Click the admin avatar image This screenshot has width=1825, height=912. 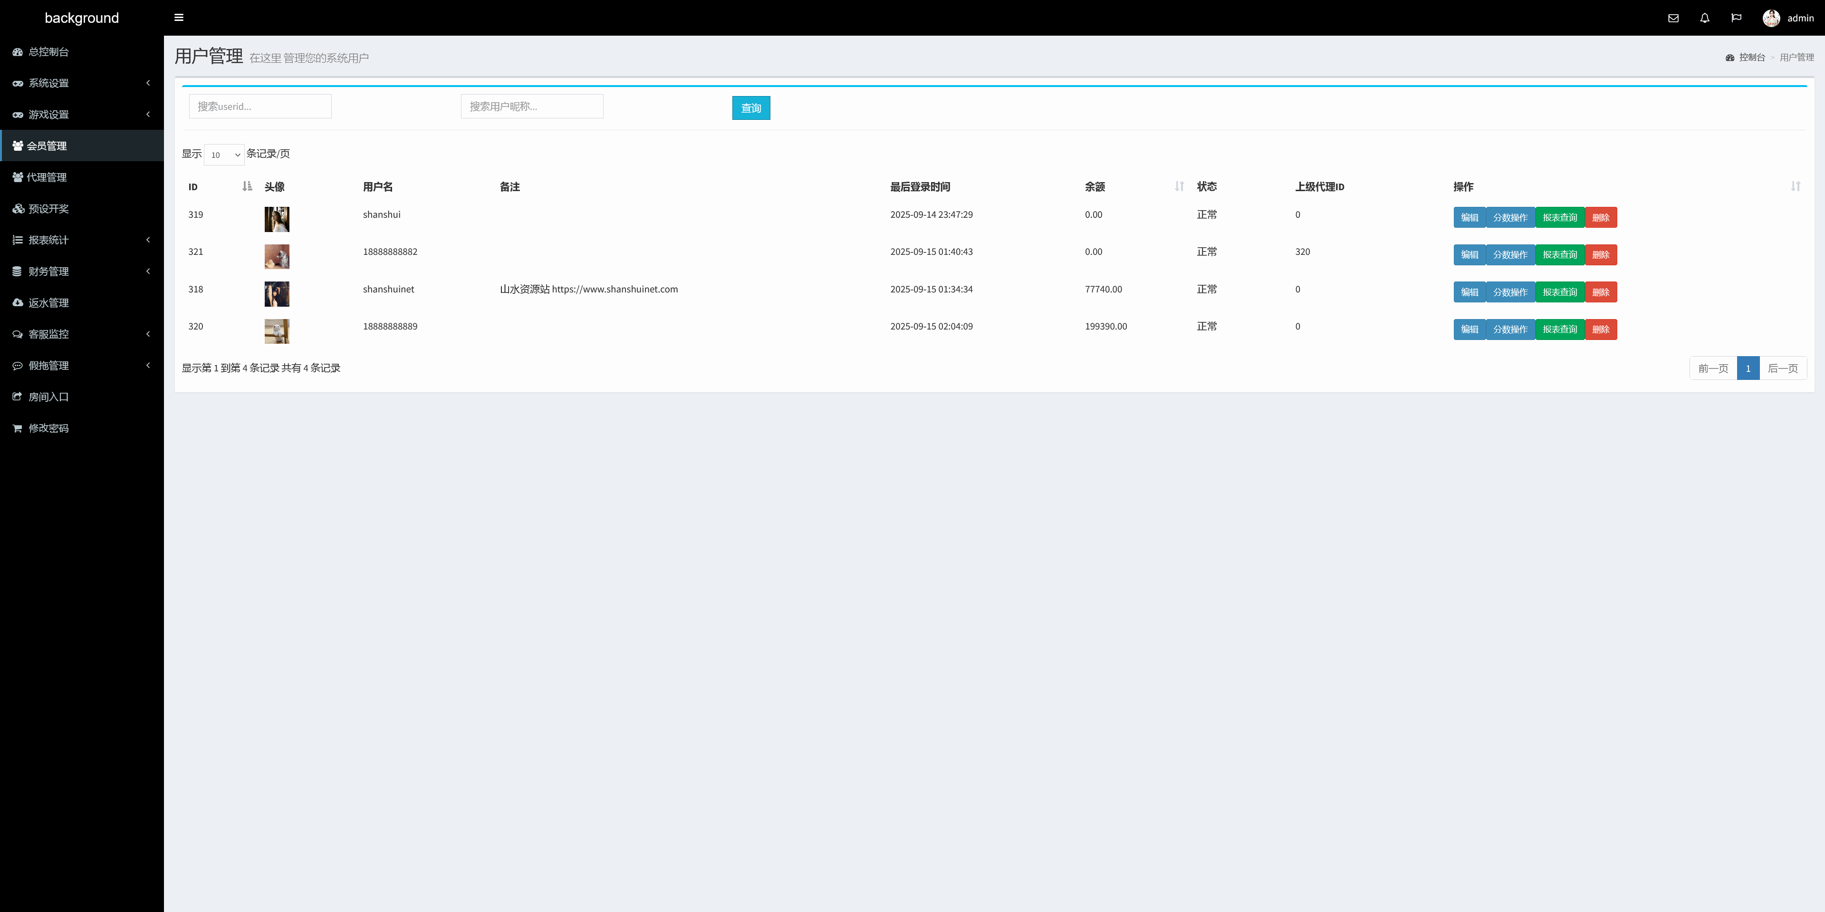[1770, 19]
